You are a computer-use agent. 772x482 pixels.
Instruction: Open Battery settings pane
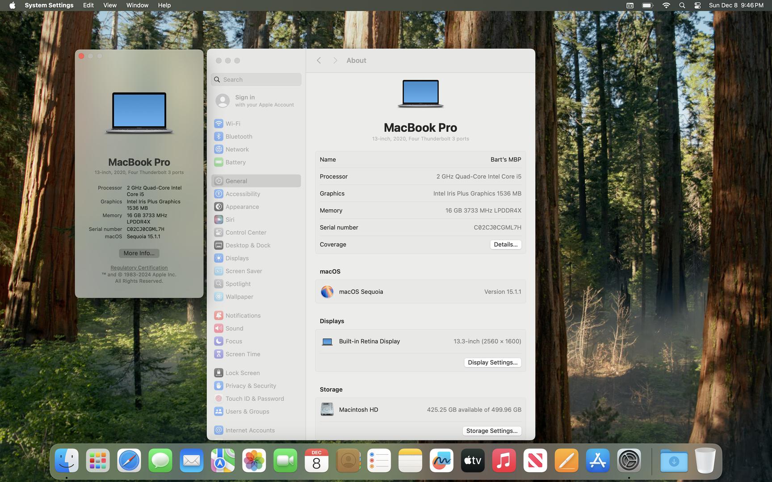(256, 162)
